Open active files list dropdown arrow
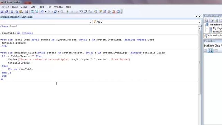The height and width of the screenshot is (125, 222). pos(196,16)
